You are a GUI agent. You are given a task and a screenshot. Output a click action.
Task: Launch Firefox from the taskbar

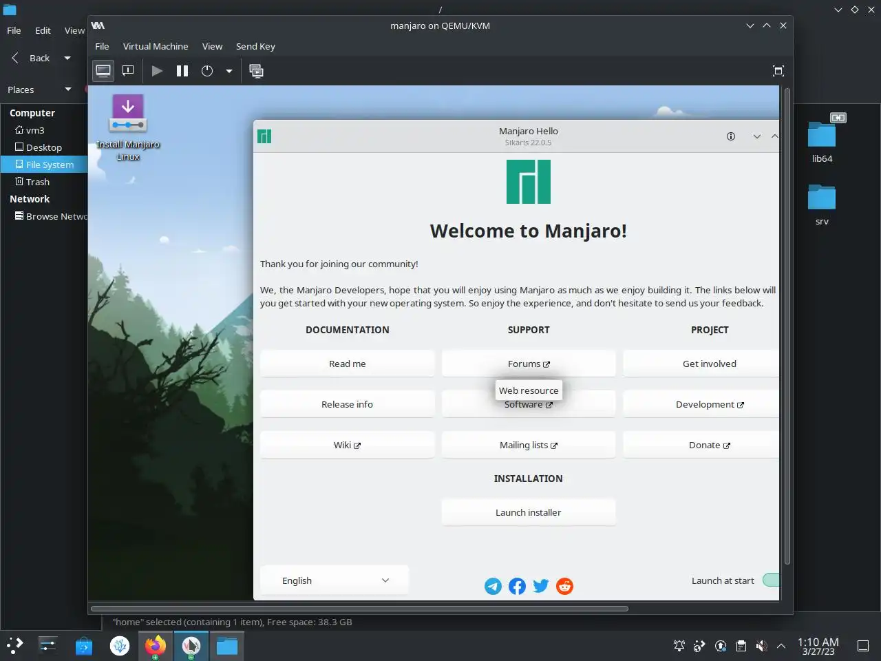[156, 646]
